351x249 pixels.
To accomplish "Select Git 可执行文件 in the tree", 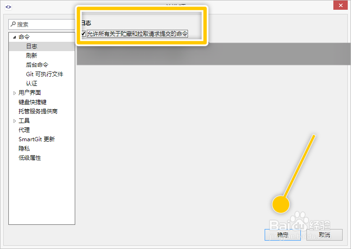I will pos(45,74).
